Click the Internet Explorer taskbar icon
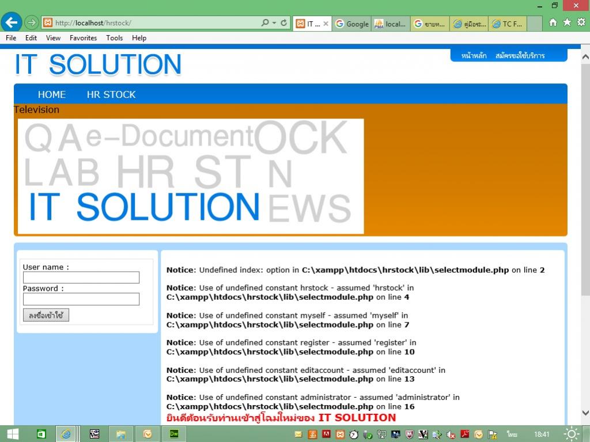This screenshot has height=442, width=590. [x=66, y=434]
